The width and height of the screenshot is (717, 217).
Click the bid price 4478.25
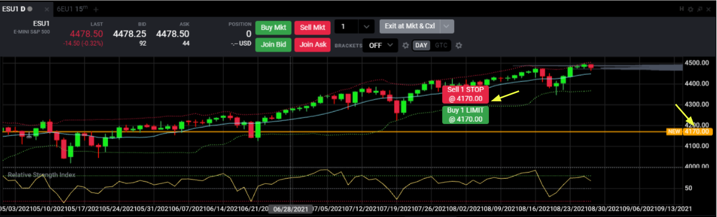click(x=130, y=34)
